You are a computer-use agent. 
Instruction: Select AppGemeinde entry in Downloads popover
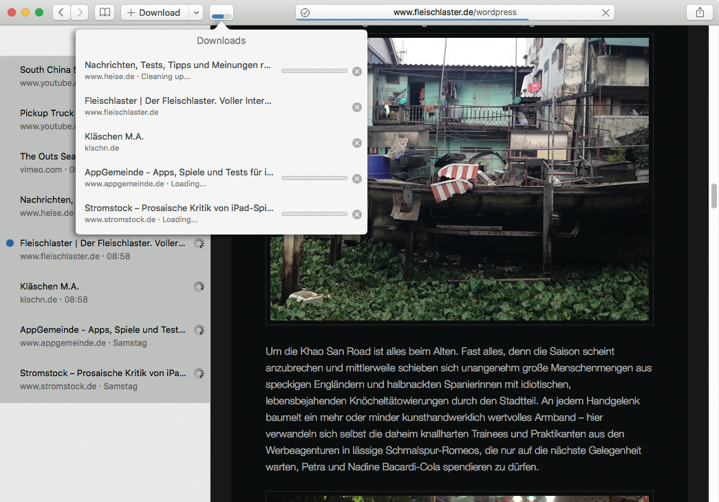click(222, 178)
